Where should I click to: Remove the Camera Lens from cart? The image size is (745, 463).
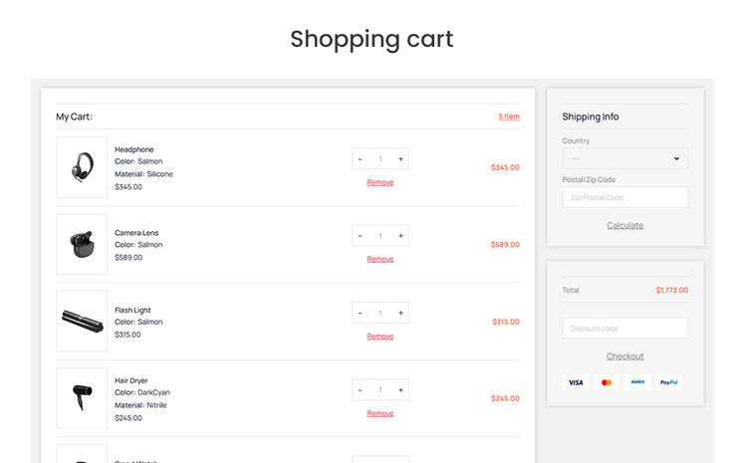click(380, 259)
